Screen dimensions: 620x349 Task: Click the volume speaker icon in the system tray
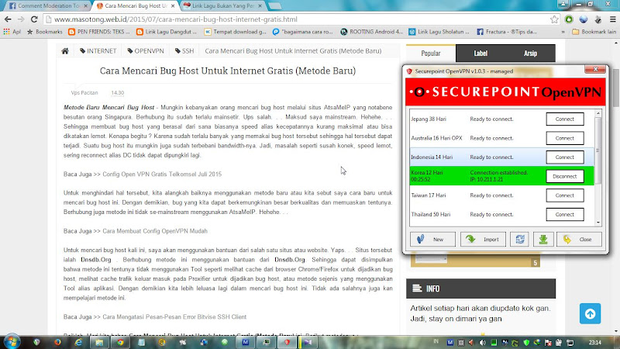tap(482, 343)
